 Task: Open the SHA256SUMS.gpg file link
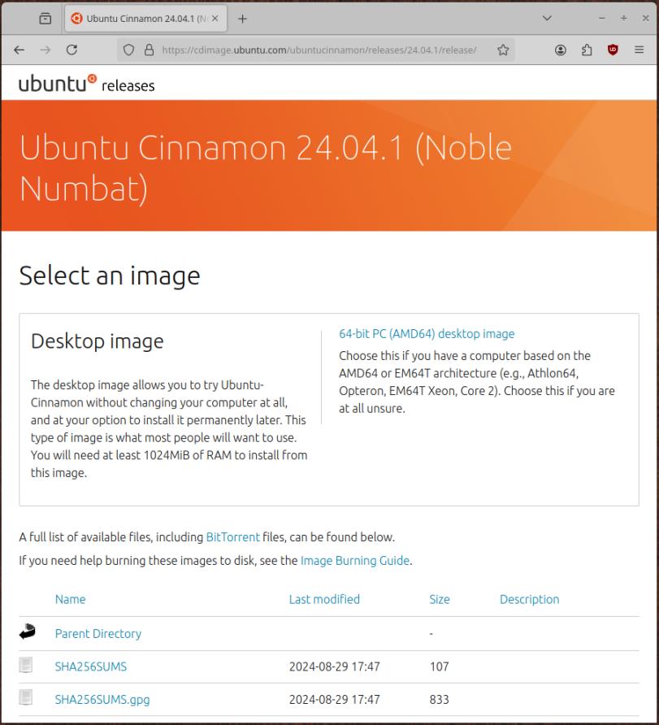(x=102, y=699)
